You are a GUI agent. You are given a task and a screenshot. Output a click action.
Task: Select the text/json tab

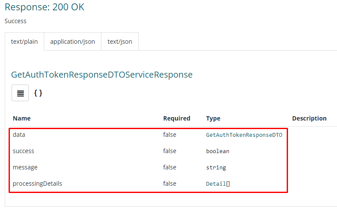coord(120,42)
